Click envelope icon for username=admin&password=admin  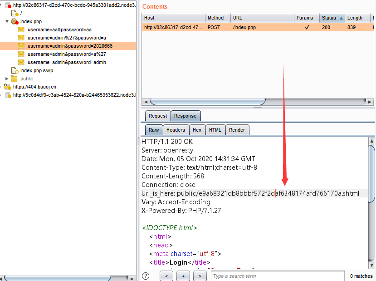(x=21, y=62)
